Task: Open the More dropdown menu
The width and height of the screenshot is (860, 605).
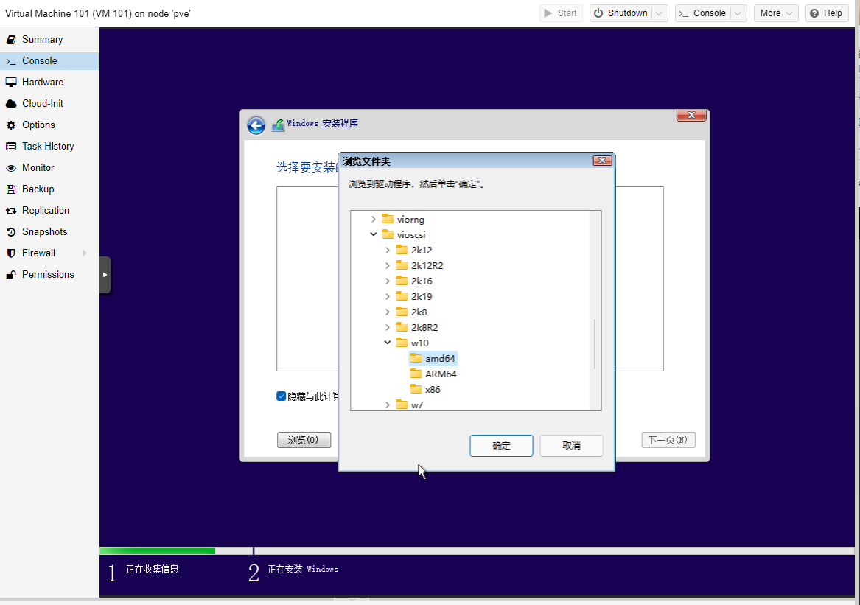Action: [x=775, y=13]
